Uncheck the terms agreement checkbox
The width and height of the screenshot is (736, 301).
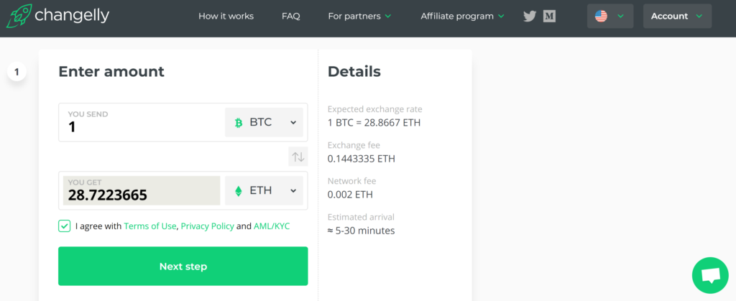point(64,226)
